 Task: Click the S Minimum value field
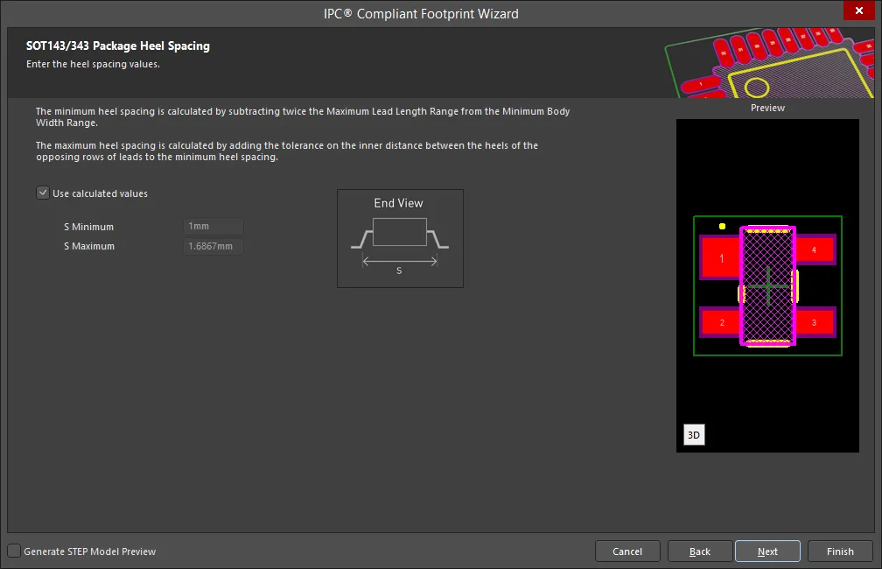click(213, 226)
